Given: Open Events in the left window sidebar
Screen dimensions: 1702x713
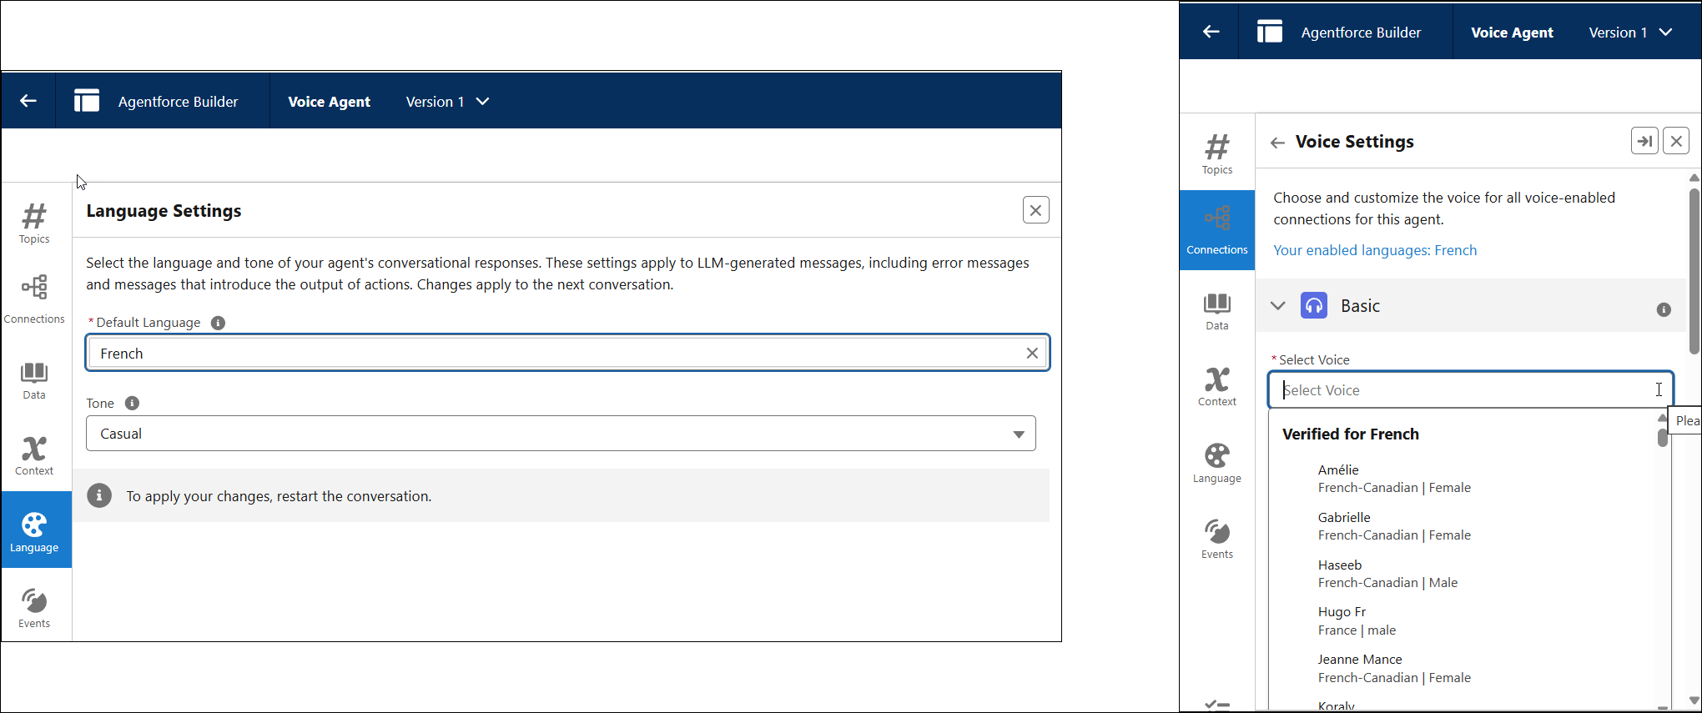Looking at the screenshot, I should 34,608.
